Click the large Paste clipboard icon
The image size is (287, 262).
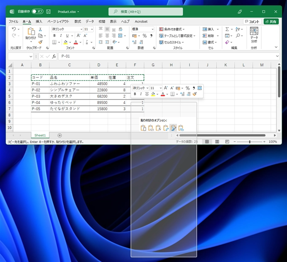click(x=31, y=31)
